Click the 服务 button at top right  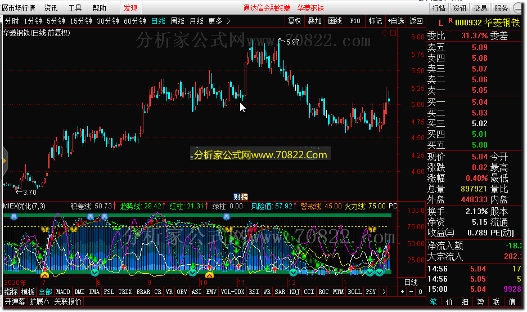[x=501, y=8]
